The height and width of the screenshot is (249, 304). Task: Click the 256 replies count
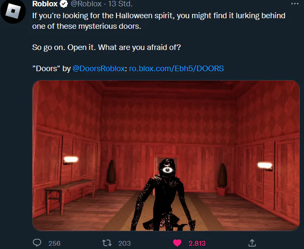pyautogui.click(x=55, y=243)
